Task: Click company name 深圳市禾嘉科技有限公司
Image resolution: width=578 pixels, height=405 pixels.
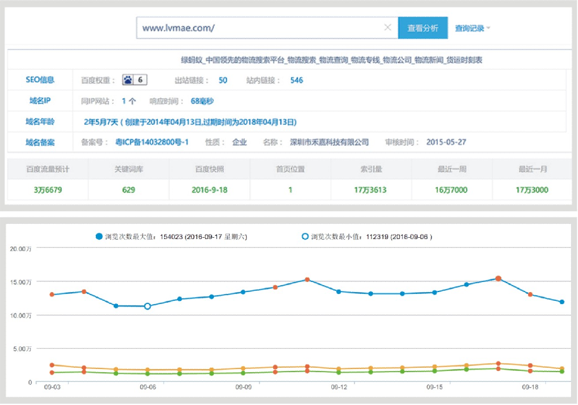Action: [x=329, y=142]
